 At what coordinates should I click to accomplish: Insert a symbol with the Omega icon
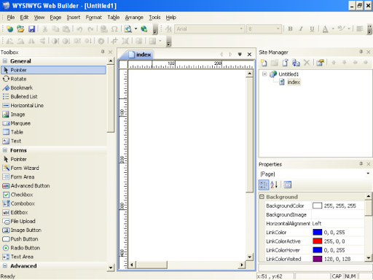[114, 29]
